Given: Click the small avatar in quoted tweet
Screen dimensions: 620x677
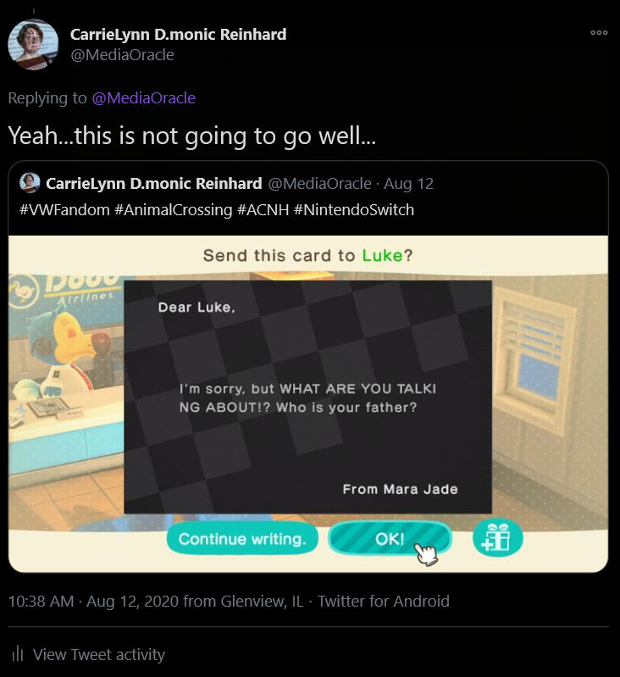Looking at the screenshot, I should (30, 183).
